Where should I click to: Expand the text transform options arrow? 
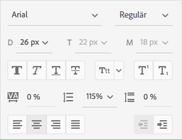[119, 70]
